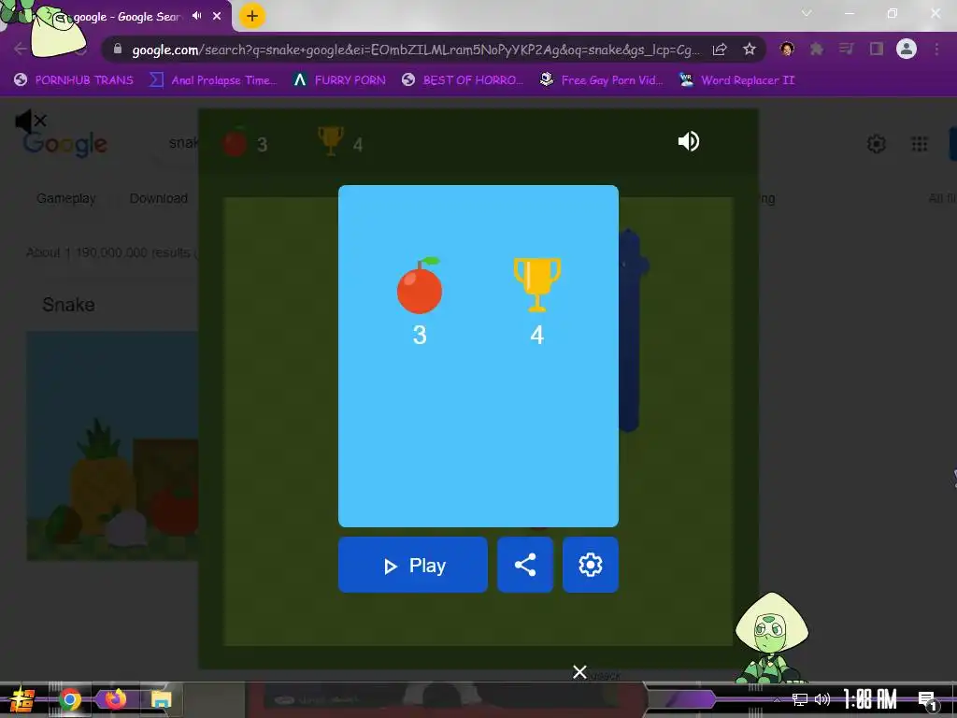Focus the google.com address bar
The width and height of the screenshot is (957, 718).
pyautogui.click(x=415, y=50)
